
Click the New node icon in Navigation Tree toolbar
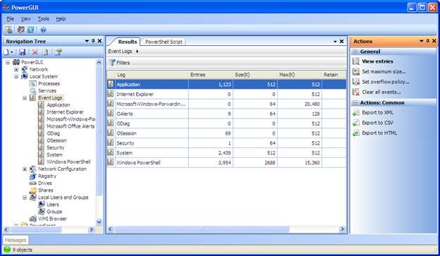tap(6, 52)
